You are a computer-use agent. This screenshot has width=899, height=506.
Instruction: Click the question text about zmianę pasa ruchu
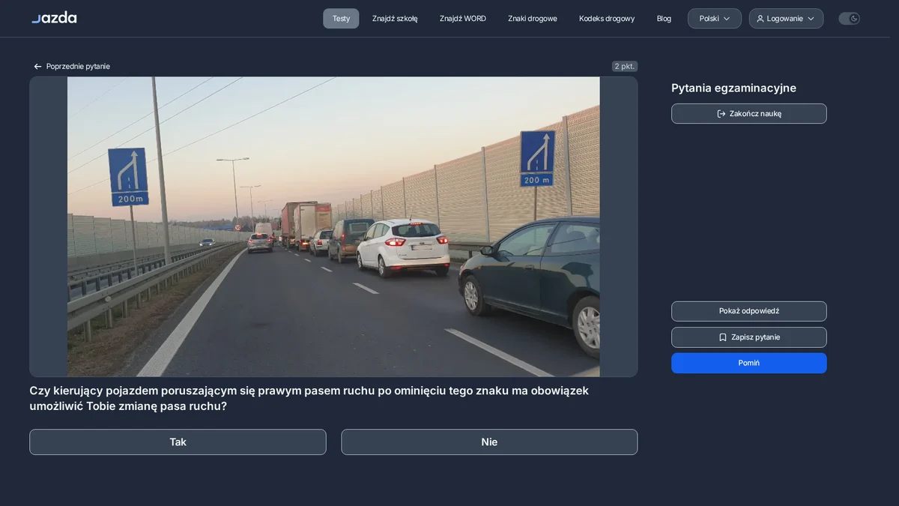click(309, 399)
